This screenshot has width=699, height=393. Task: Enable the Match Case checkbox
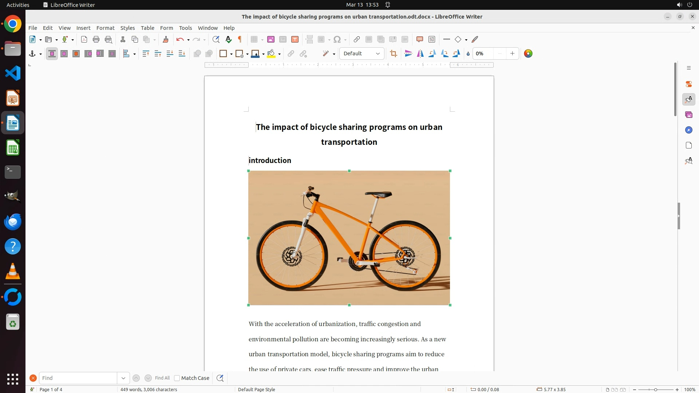(x=177, y=378)
